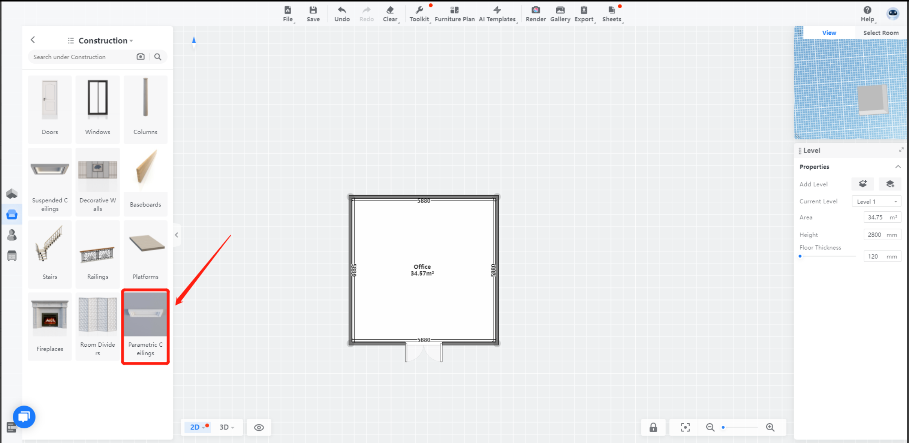Open the live chat bubble
Screen dimensions: 909x443
pos(24,417)
